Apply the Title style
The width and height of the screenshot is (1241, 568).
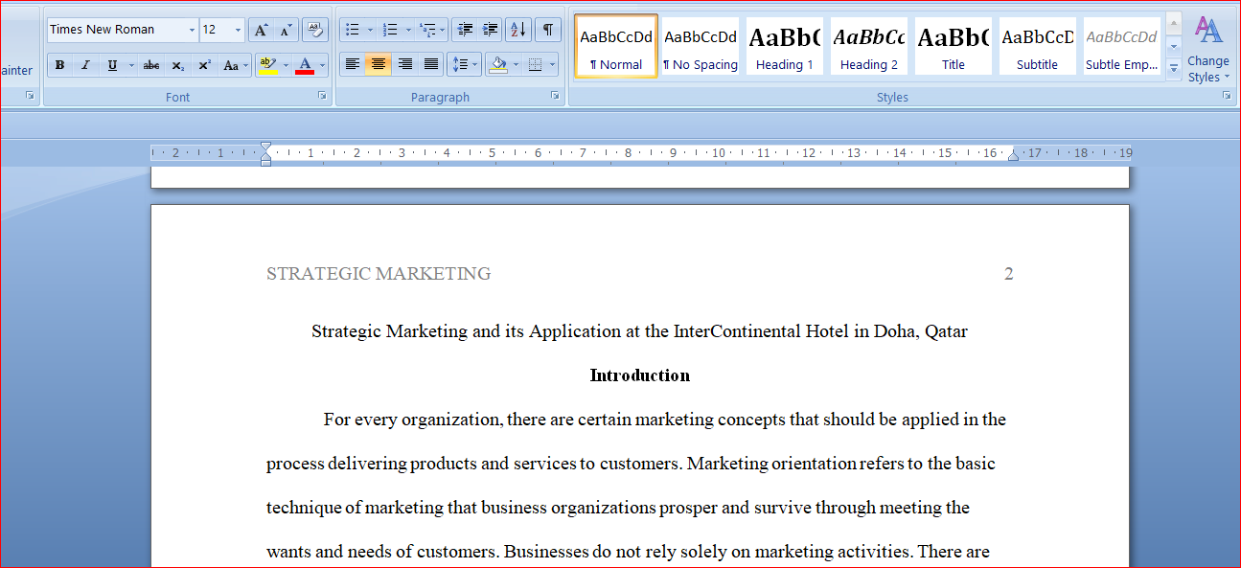coord(954,46)
